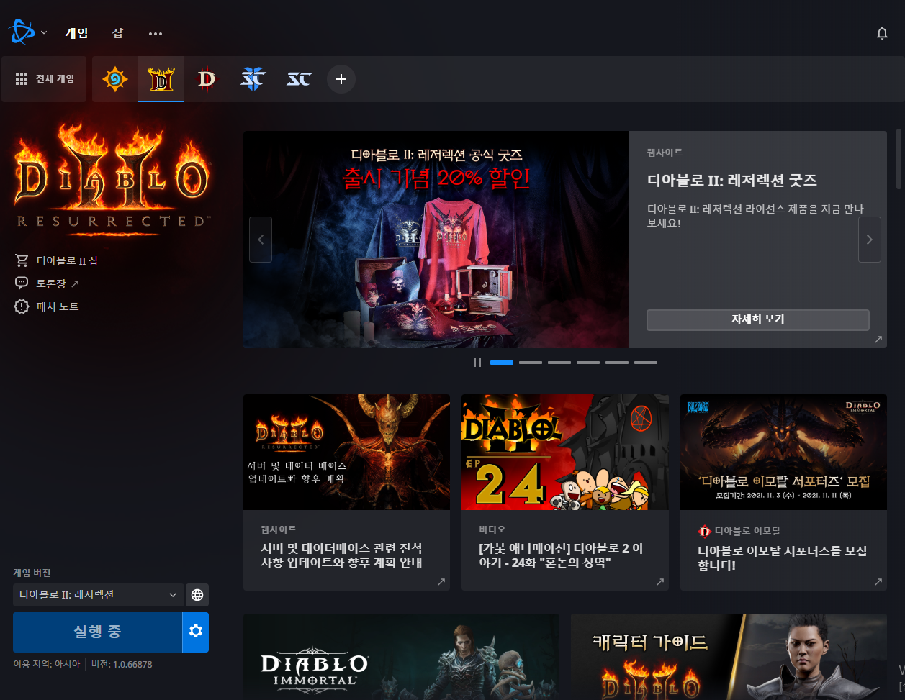Click the 디아블로 이모탈 tag icon on card

[705, 532]
